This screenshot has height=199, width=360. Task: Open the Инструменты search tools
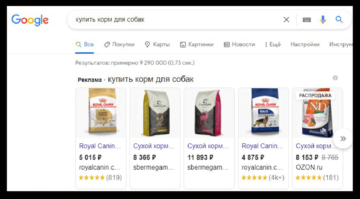341,44
